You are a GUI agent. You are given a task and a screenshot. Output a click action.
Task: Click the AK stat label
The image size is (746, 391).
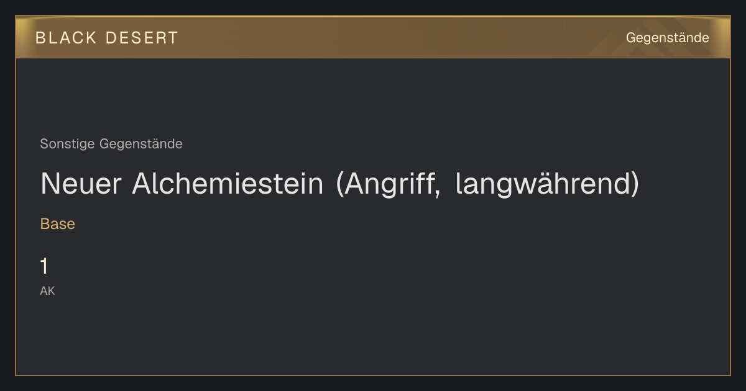47,290
